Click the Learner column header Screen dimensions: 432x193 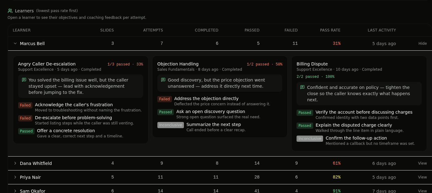[22, 30]
